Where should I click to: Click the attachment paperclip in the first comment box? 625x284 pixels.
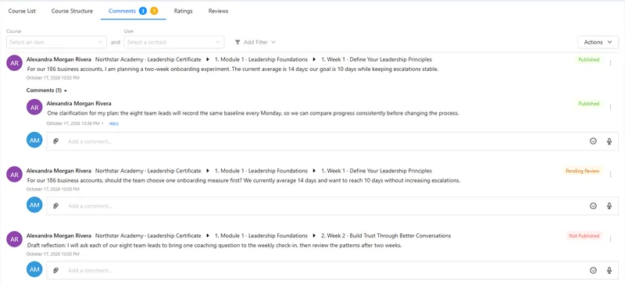click(56, 141)
